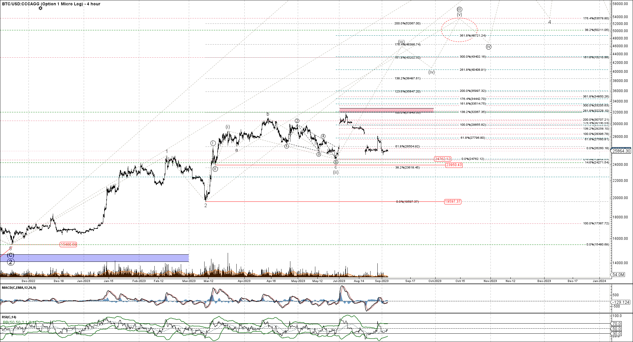
Task: Click the MACD(C,EMA,12,26,9) indicator title
Action: pos(19,288)
